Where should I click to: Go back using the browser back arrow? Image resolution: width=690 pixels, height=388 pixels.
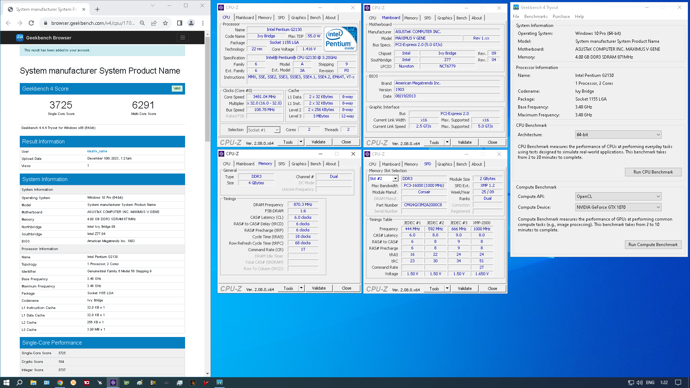[x=8, y=23]
